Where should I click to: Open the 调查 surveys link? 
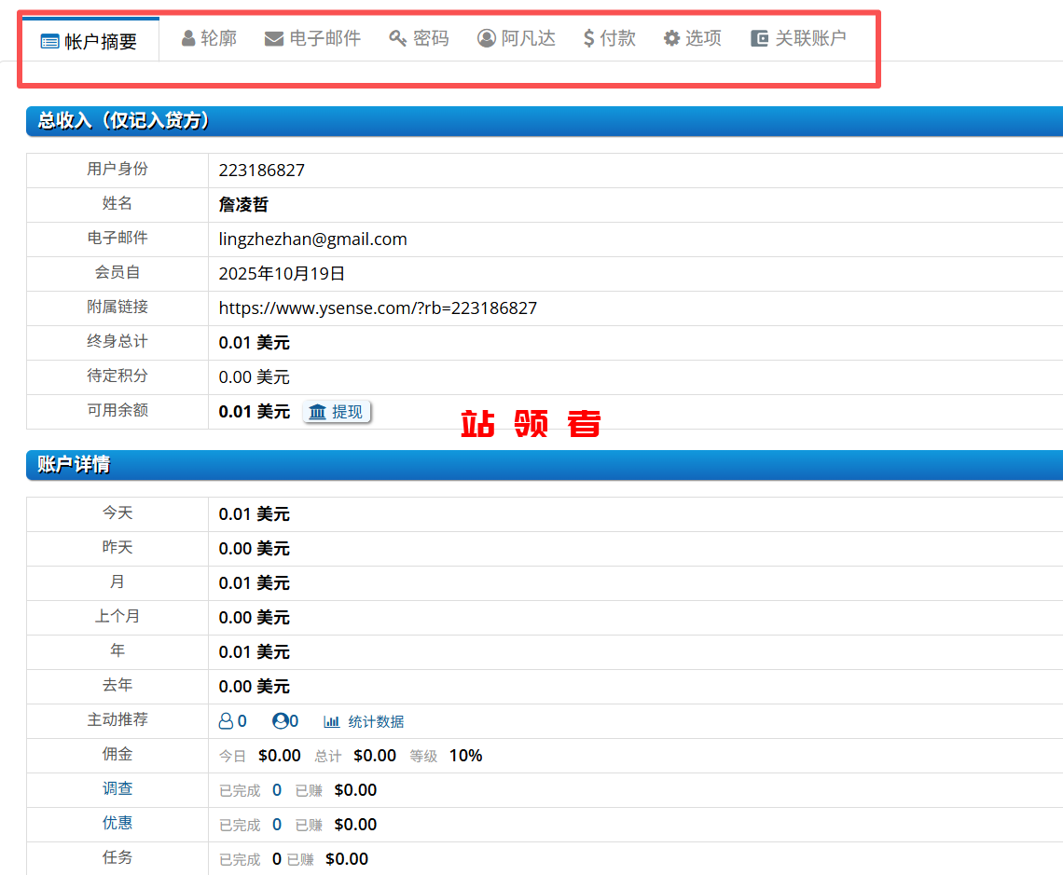[x=117, y=788]
